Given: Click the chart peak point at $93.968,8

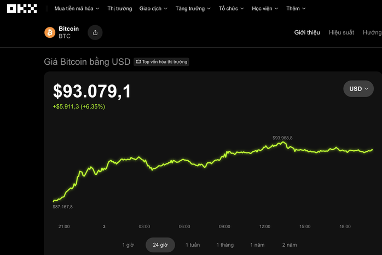Looking at the screenshot, I should [283, 142].
